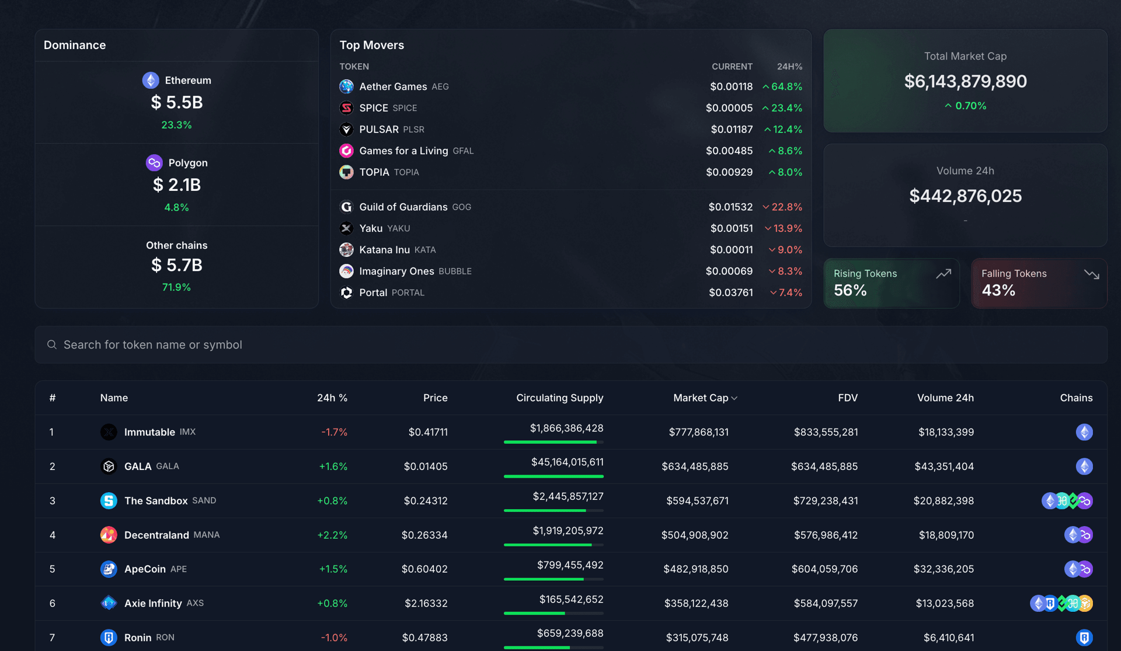
Task: Click the Immutable token logo in the table
Action: point(109,432)
